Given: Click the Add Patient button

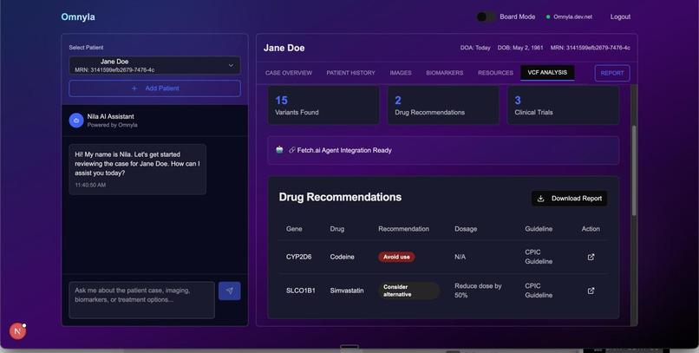Looking at the screenshot, I should (x=154, y=88).
